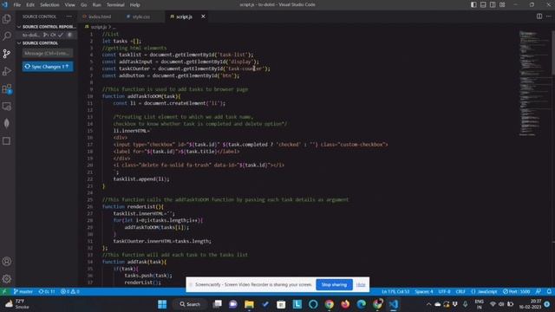Screen dimensions: 555x312
Task: Click Ln, Col cursor position indicator
Action: (x=395, y=291)
